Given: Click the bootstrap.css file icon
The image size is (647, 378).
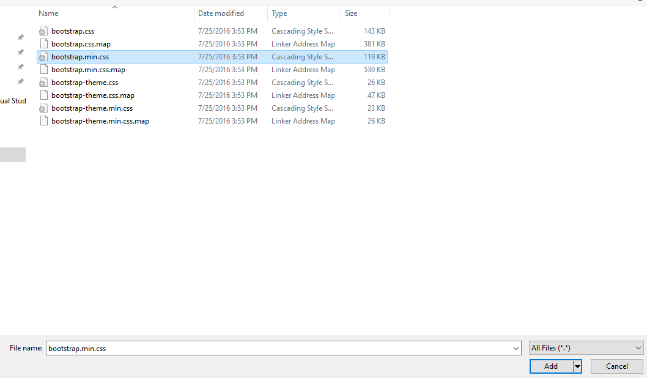Looking at the screenshot, I should [43, 31].
